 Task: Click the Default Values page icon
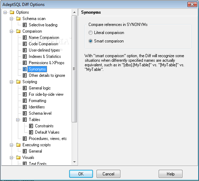[31, 132]
